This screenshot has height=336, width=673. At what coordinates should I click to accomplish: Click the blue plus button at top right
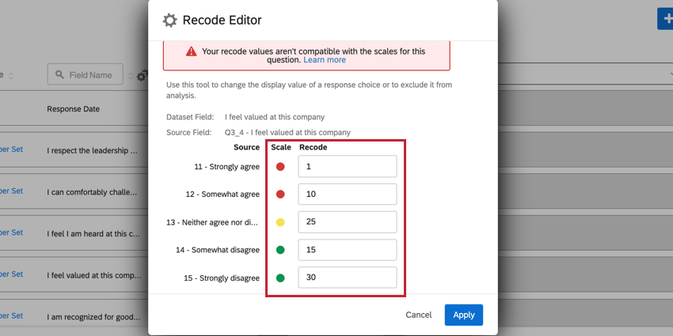pyautogui.click(x=665, y=18)
